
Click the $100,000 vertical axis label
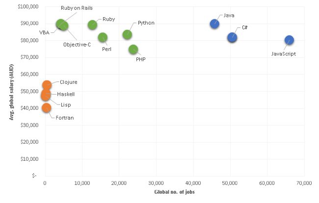(28, 6)
